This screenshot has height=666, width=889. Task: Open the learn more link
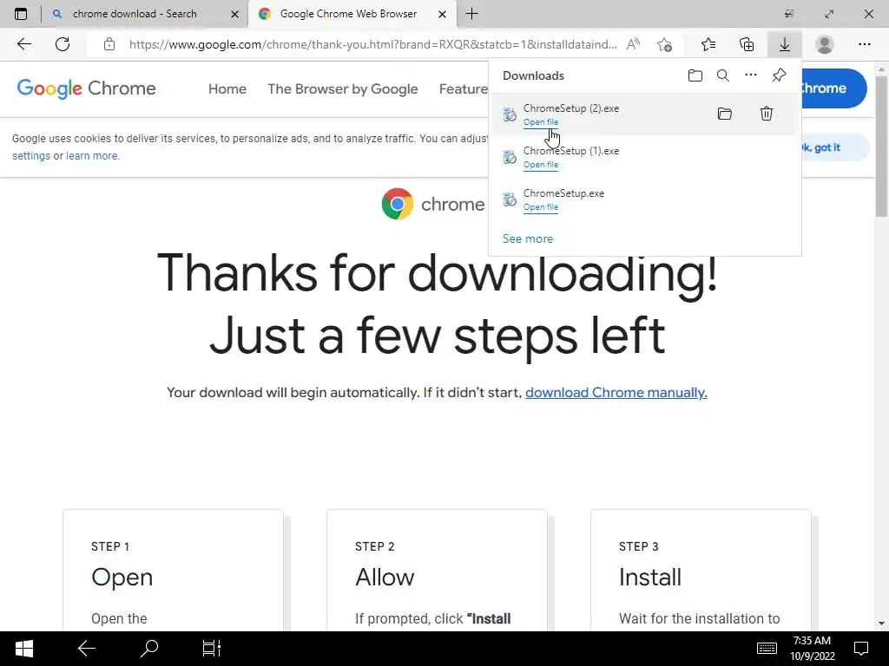click(x=92, y=156)
